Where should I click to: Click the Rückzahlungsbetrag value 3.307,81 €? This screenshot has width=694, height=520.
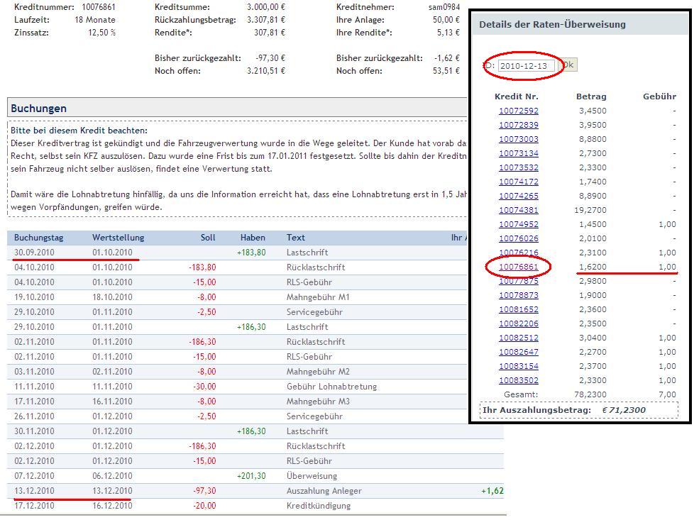pyautogui.click(x=266, y=20)
